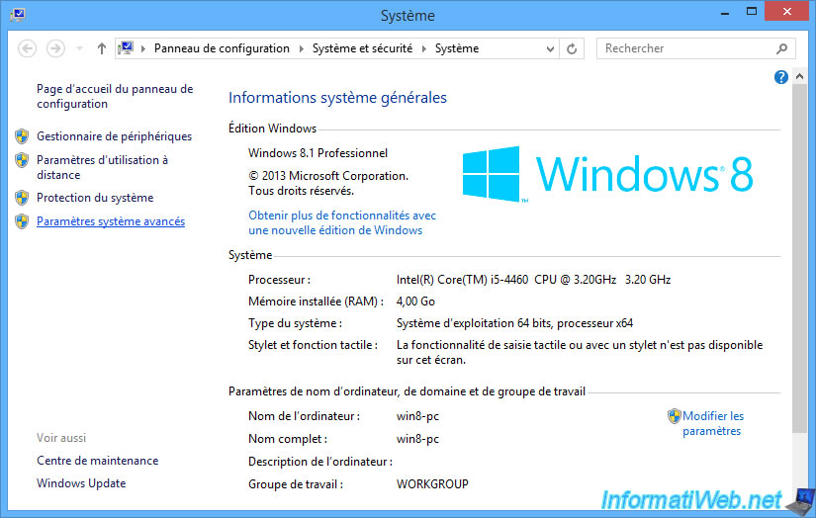
Task: Click the Système window title bar icon
Action: coord(17,14)
